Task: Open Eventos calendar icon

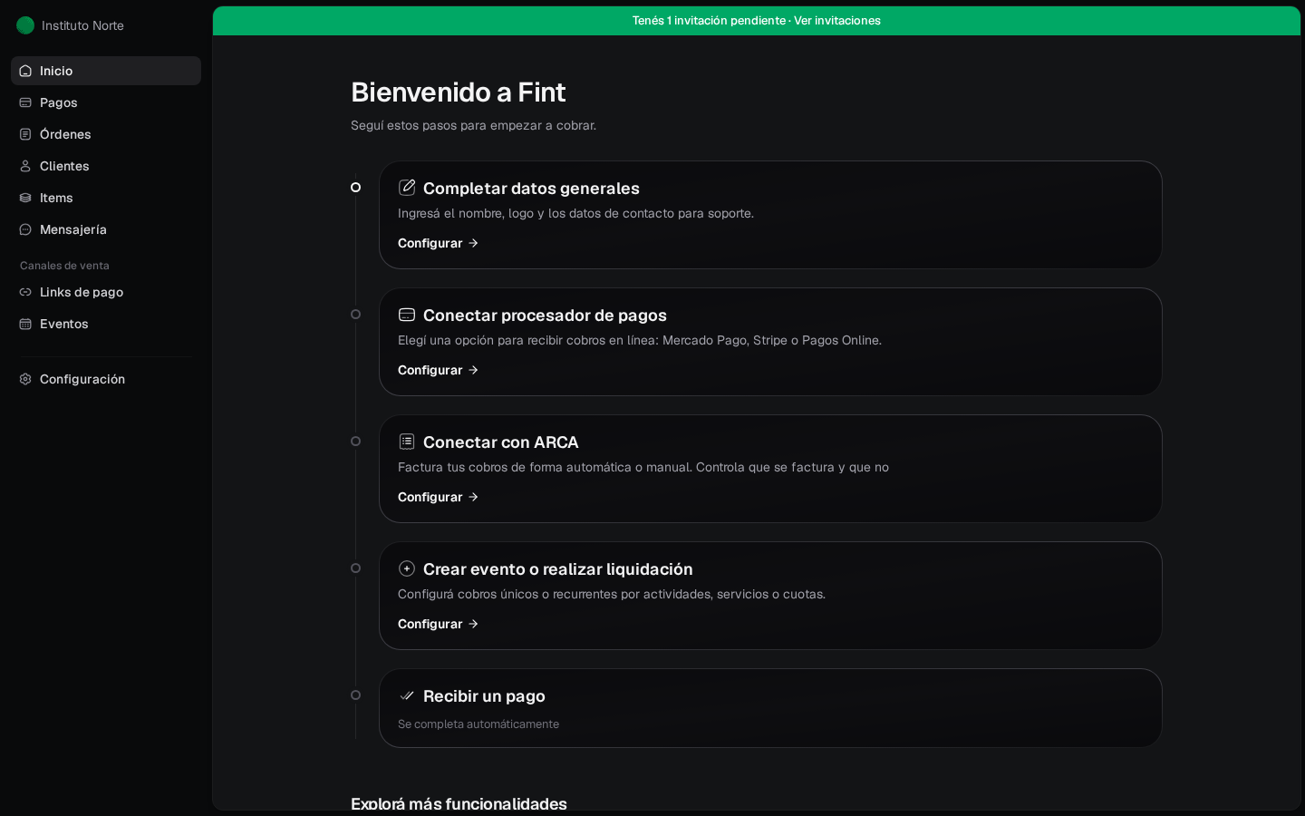Action: point(25,324)
